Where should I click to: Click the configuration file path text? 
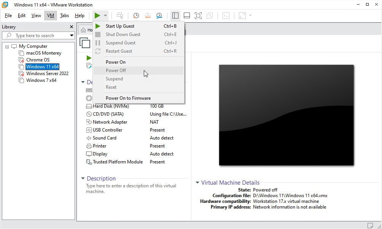[x=290, y=196]
